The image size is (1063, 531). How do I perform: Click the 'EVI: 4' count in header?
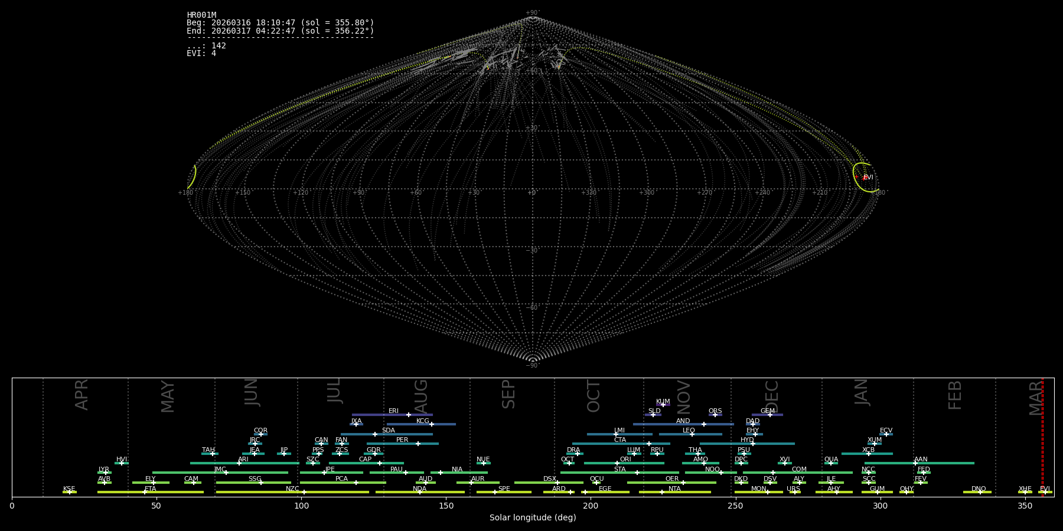pyautogui.click(x=201, y=53)
